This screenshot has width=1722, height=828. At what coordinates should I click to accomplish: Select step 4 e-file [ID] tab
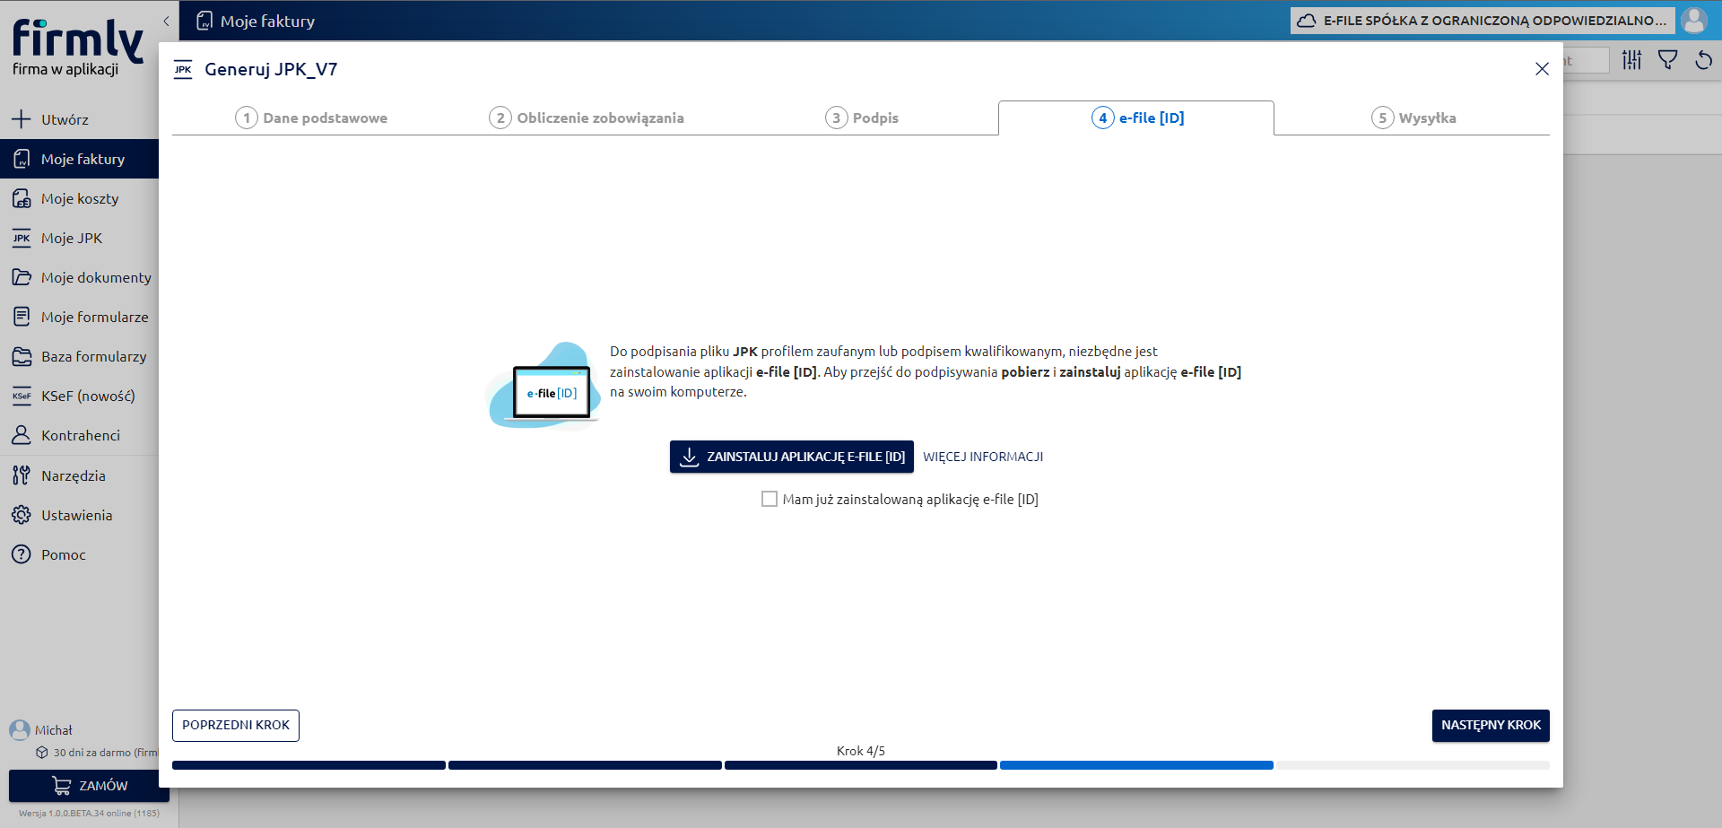pos(1136,118)
